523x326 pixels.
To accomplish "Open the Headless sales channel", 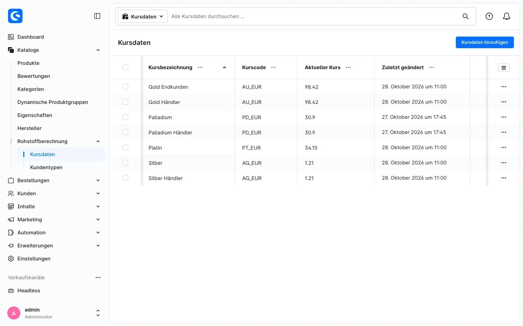I will 29,291.
